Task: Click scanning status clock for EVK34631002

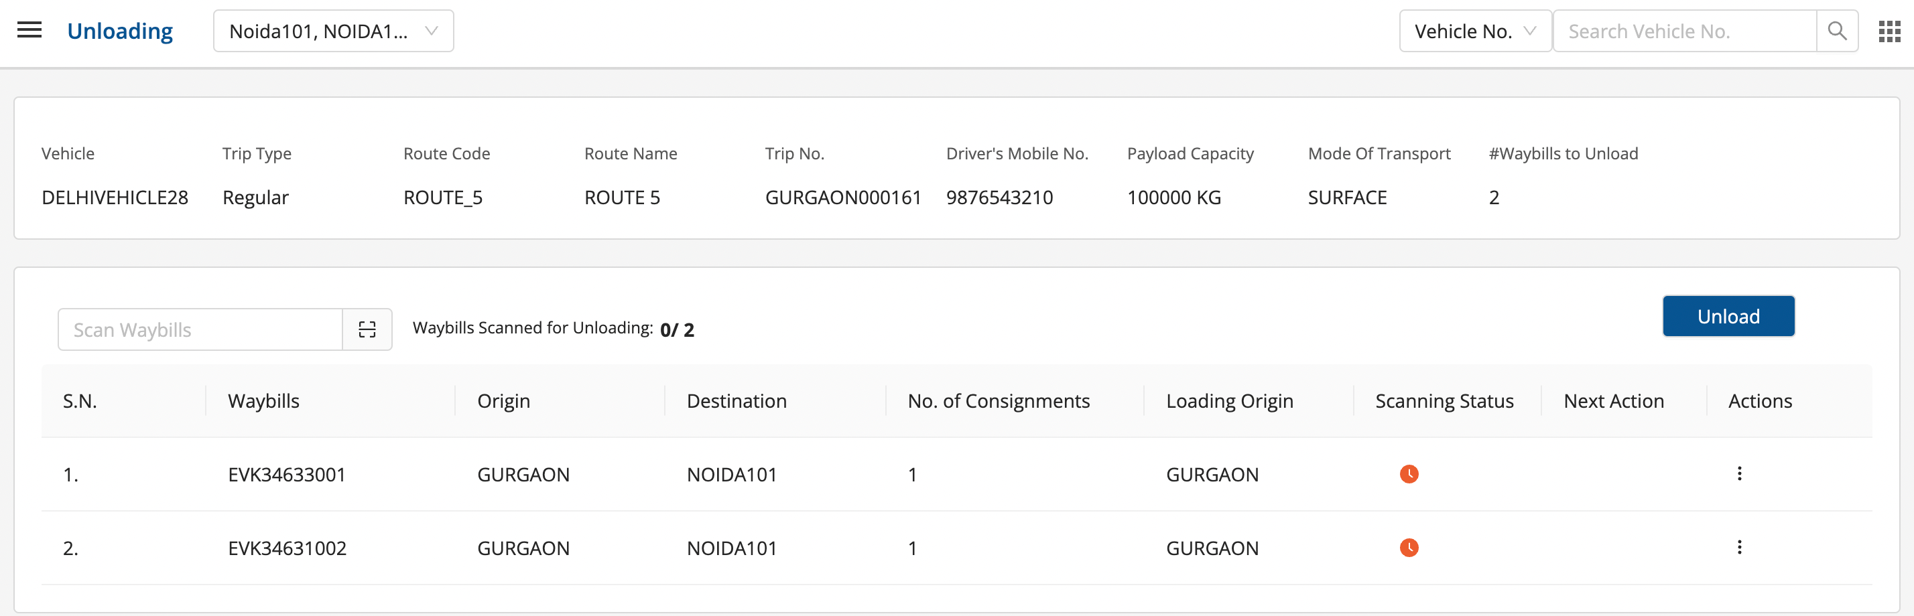Action: tap(1409, 548)
